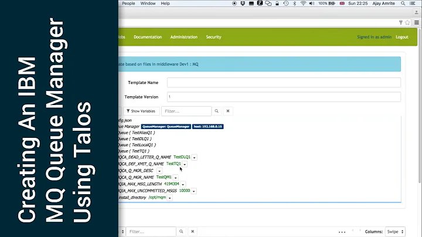Viewport: 422px width, 237px height.
Task: Expand the MQCA_DEF_XMIT_Q_NAME value dropdown
Action: coord(185,164)
